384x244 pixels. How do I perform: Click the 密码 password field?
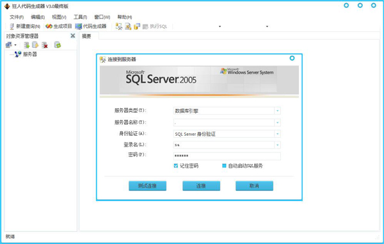pyautogui.click(x=227, y=156)
